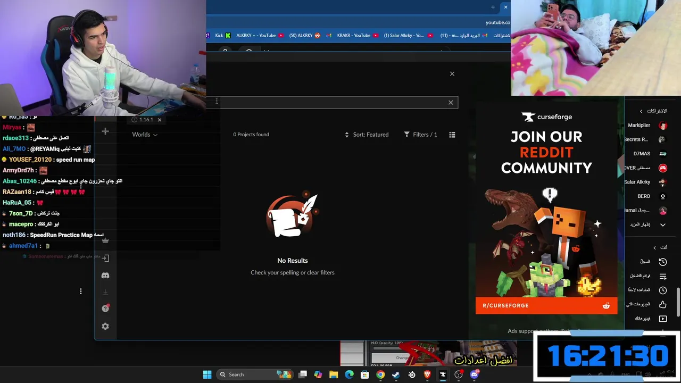Click Reddit icon on ad banner
681x383 pixels.
(x=606, y=306)
